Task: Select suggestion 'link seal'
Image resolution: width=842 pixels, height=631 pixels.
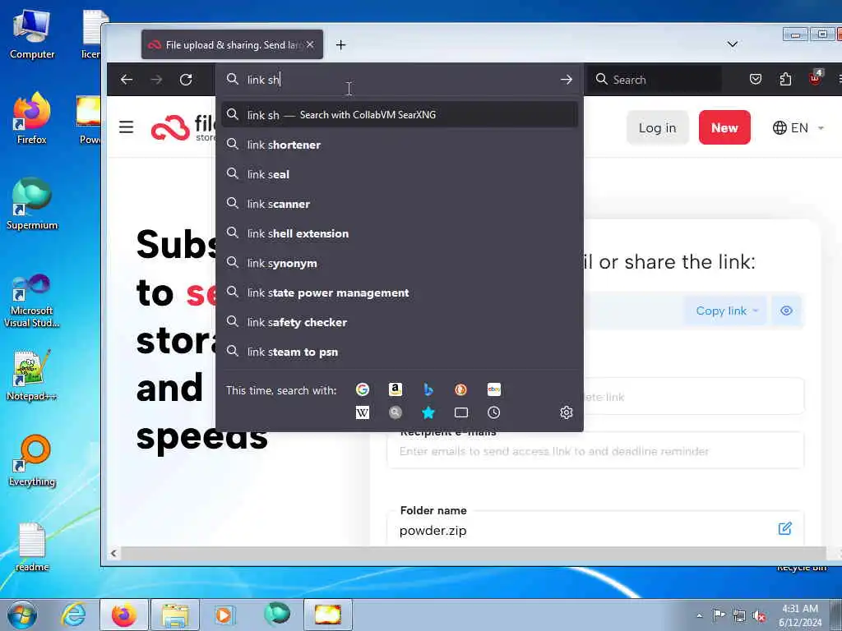Action: pyautogui.click(x=400, y=174)
